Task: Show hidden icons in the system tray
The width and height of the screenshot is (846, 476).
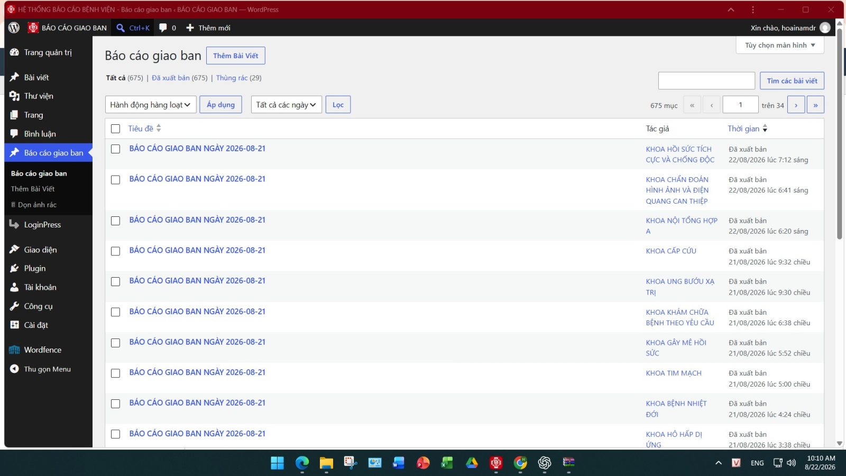Action: (718, 463)
